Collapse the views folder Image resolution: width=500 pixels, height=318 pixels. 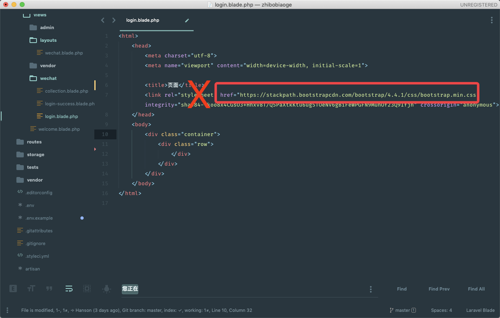[x=40, y=15]
